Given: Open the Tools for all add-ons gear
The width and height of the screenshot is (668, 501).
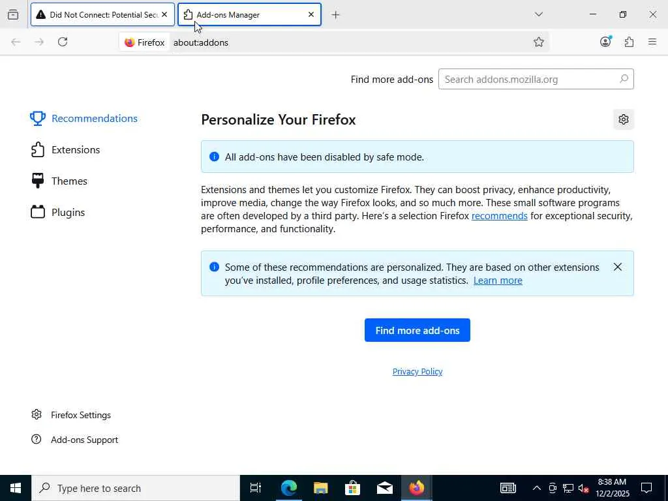Looking at the screenshot, I should 624,119.
